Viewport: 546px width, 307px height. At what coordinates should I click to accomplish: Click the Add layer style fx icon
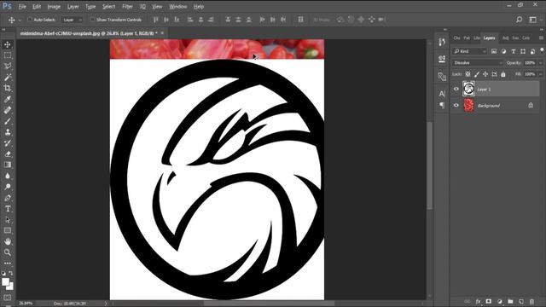478,301
